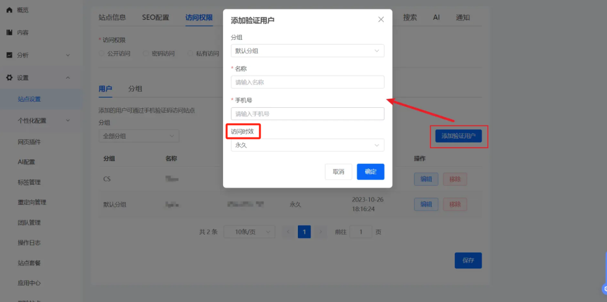This screenshot has width=607, height=302.
Task: Close the 添加验证用户 dialog with X
Action: click(x=381, y=20)
